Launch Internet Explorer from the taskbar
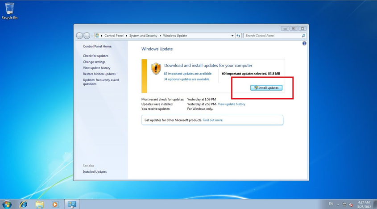The image size is (377, 209). 23,204
